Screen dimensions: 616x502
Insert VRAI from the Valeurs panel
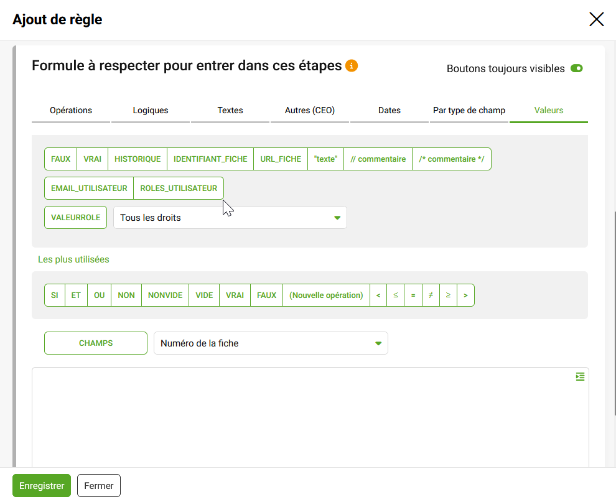92,159
